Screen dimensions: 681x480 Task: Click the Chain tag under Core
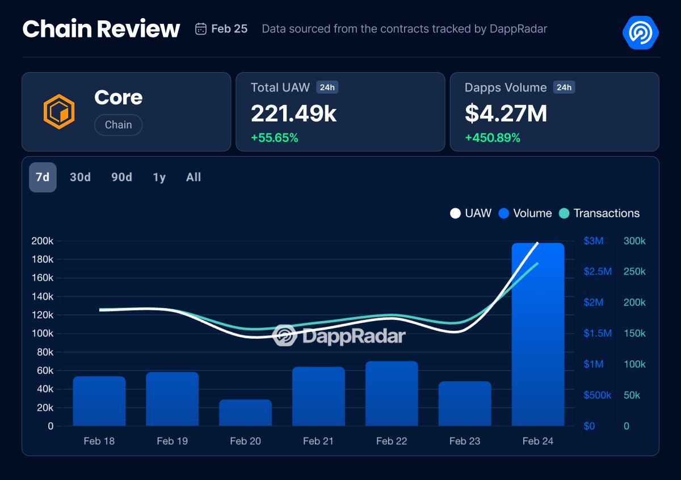coord(118,125)
